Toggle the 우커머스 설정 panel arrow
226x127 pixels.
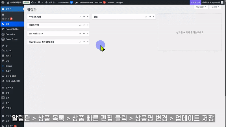88,17
